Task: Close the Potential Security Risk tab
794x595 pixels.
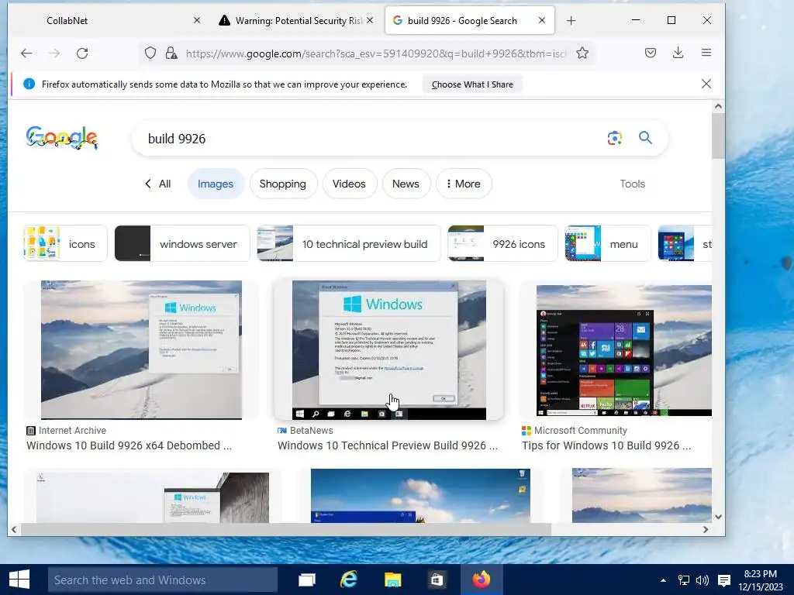Action: (370, 20)
